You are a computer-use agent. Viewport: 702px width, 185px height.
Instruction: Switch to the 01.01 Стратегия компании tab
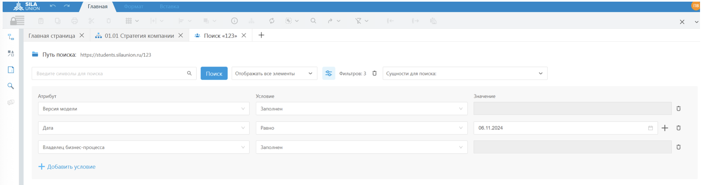(x=139, y=36)
